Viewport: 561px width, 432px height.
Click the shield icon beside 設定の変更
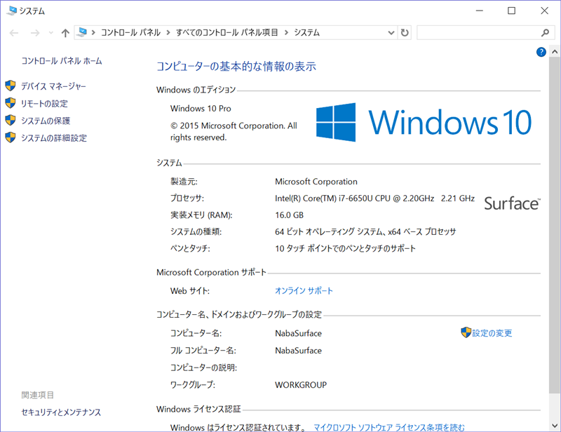466,332
